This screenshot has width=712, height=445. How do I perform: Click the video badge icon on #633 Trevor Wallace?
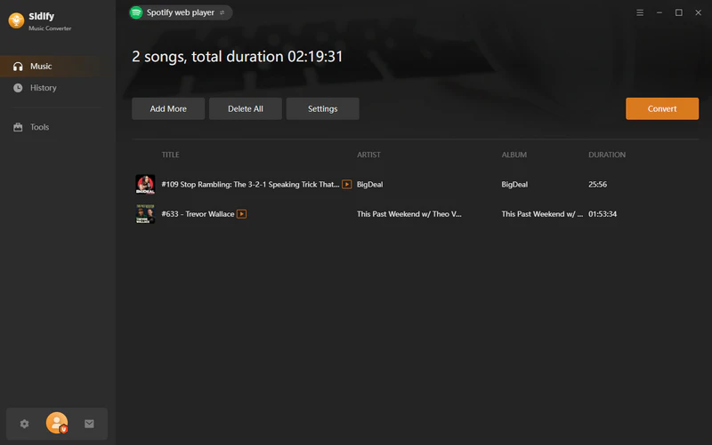(x=241, y=214)
